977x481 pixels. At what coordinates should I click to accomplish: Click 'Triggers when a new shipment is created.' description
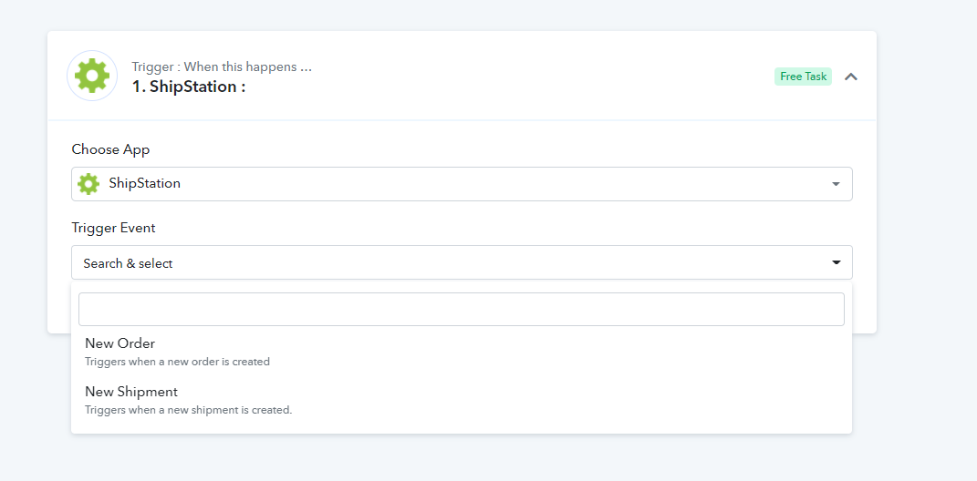[188, 410]
